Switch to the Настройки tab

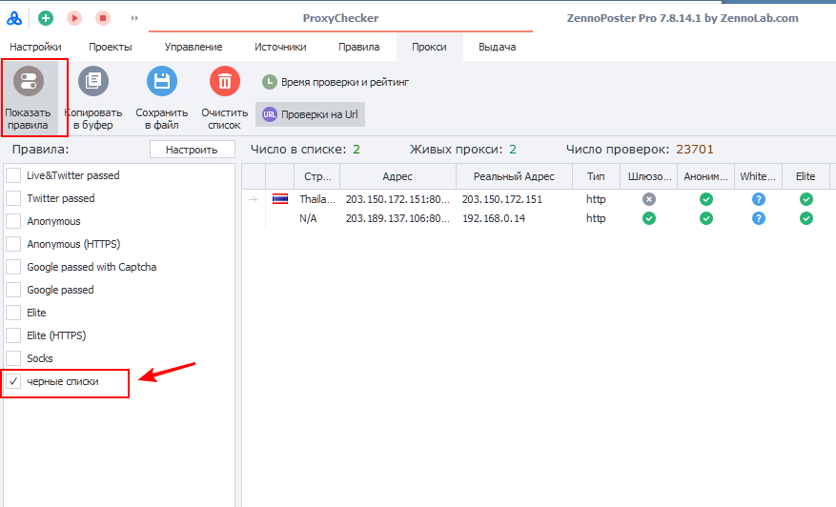(35, 47)
